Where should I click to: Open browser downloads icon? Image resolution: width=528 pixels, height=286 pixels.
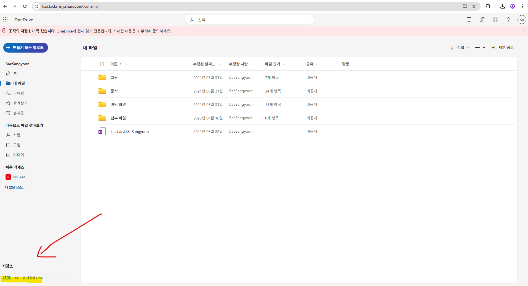point(503,6)
